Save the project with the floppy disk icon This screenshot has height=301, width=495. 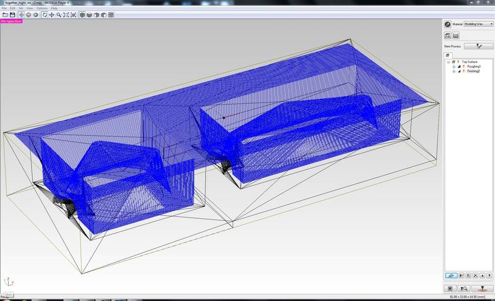(x=12, y=15)
